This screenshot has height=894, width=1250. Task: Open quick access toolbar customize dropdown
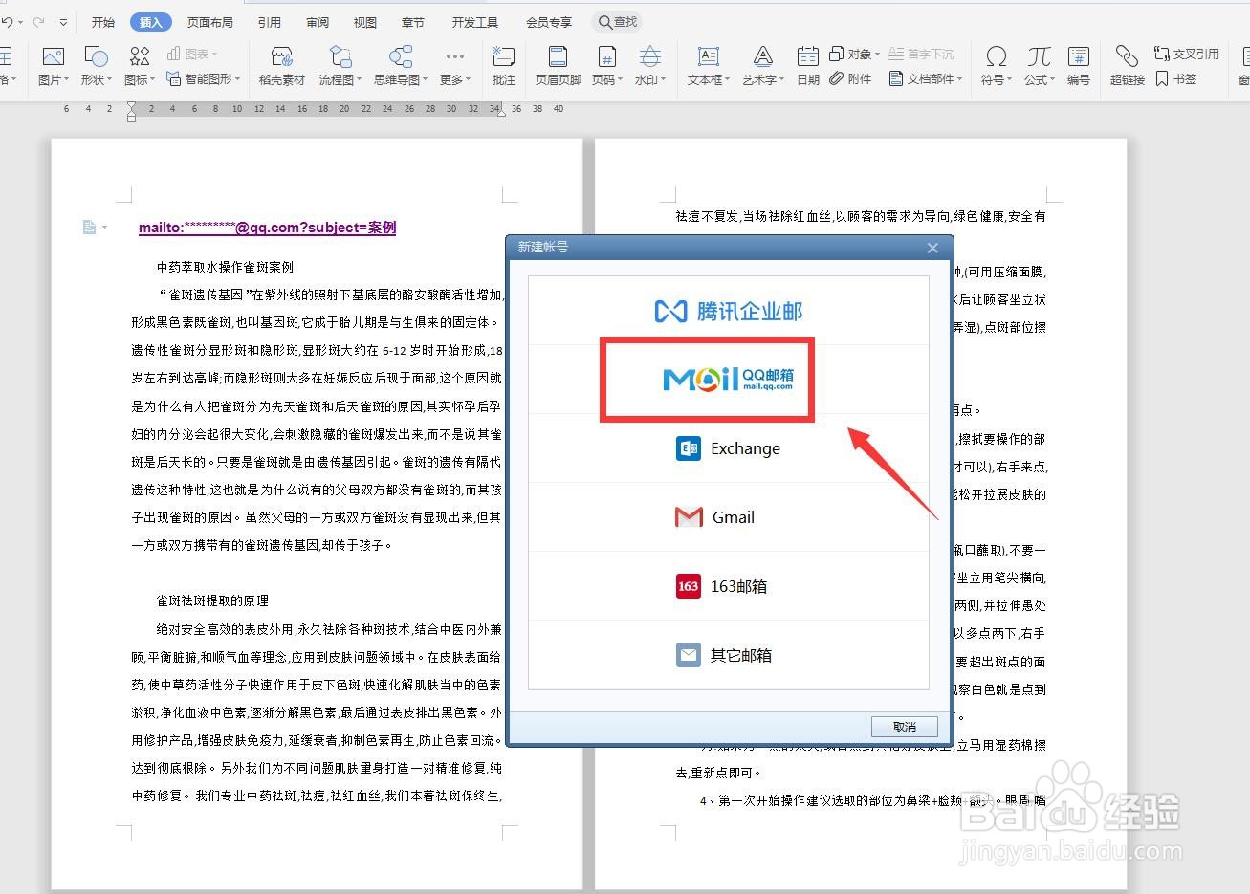pyautogui.click(x=63, y=22)
